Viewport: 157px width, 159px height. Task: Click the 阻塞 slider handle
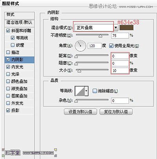[x=76, y=64]
